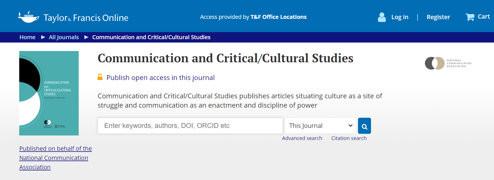Open the Cart link
Screen dimensions: 494x180
pos(484,17)
